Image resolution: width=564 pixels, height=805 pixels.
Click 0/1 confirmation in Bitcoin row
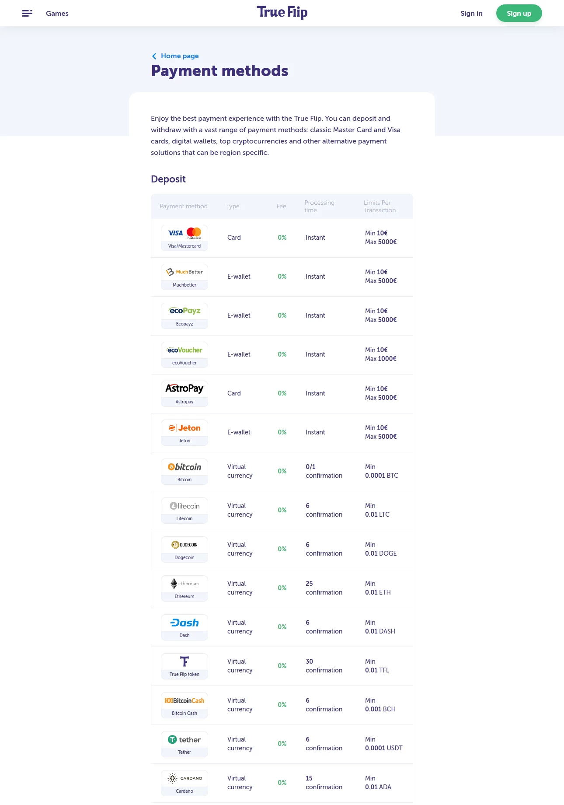coord(324,471)
